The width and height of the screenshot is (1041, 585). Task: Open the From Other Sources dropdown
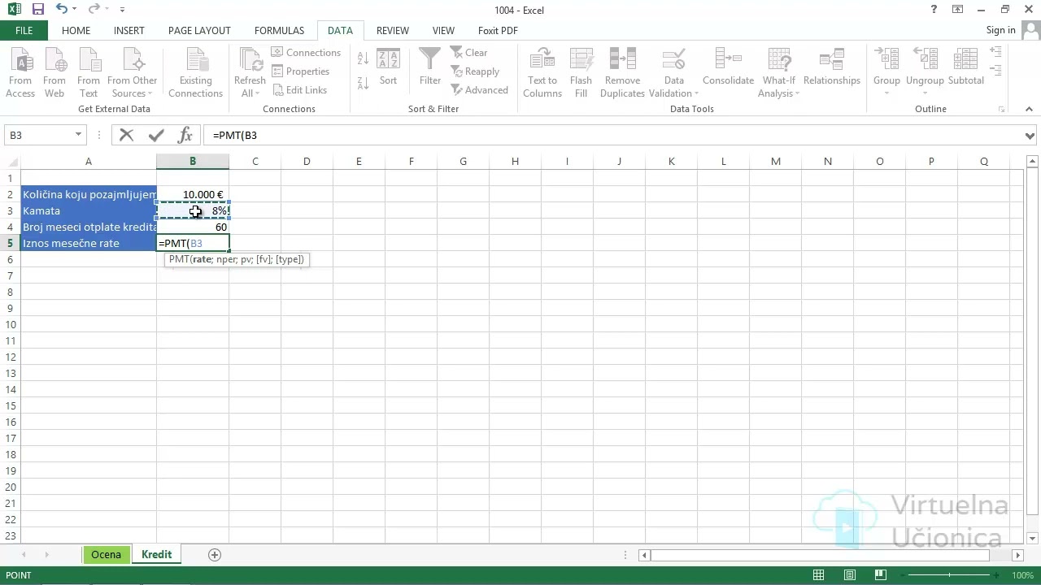[x=132, y=72]
